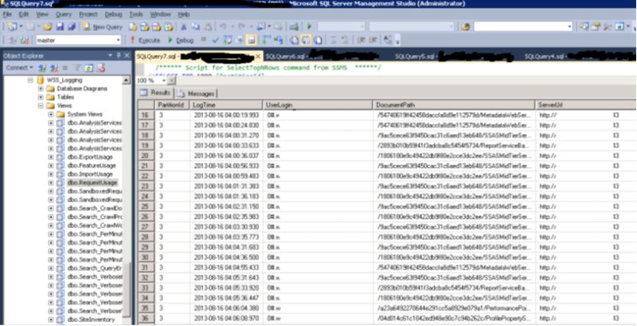Open the Query Options icon

(240, 40)
